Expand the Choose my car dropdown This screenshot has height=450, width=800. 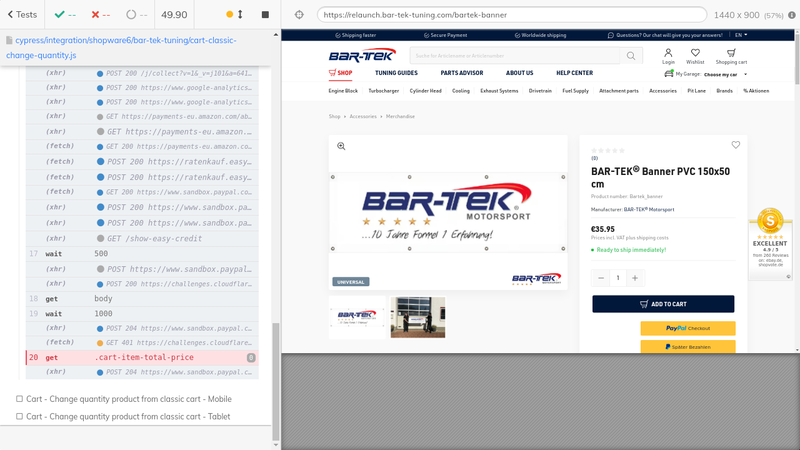tap(724, 74)
